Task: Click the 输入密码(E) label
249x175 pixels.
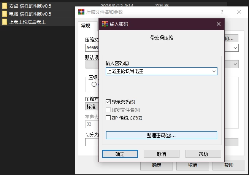Action: point(117,63)
